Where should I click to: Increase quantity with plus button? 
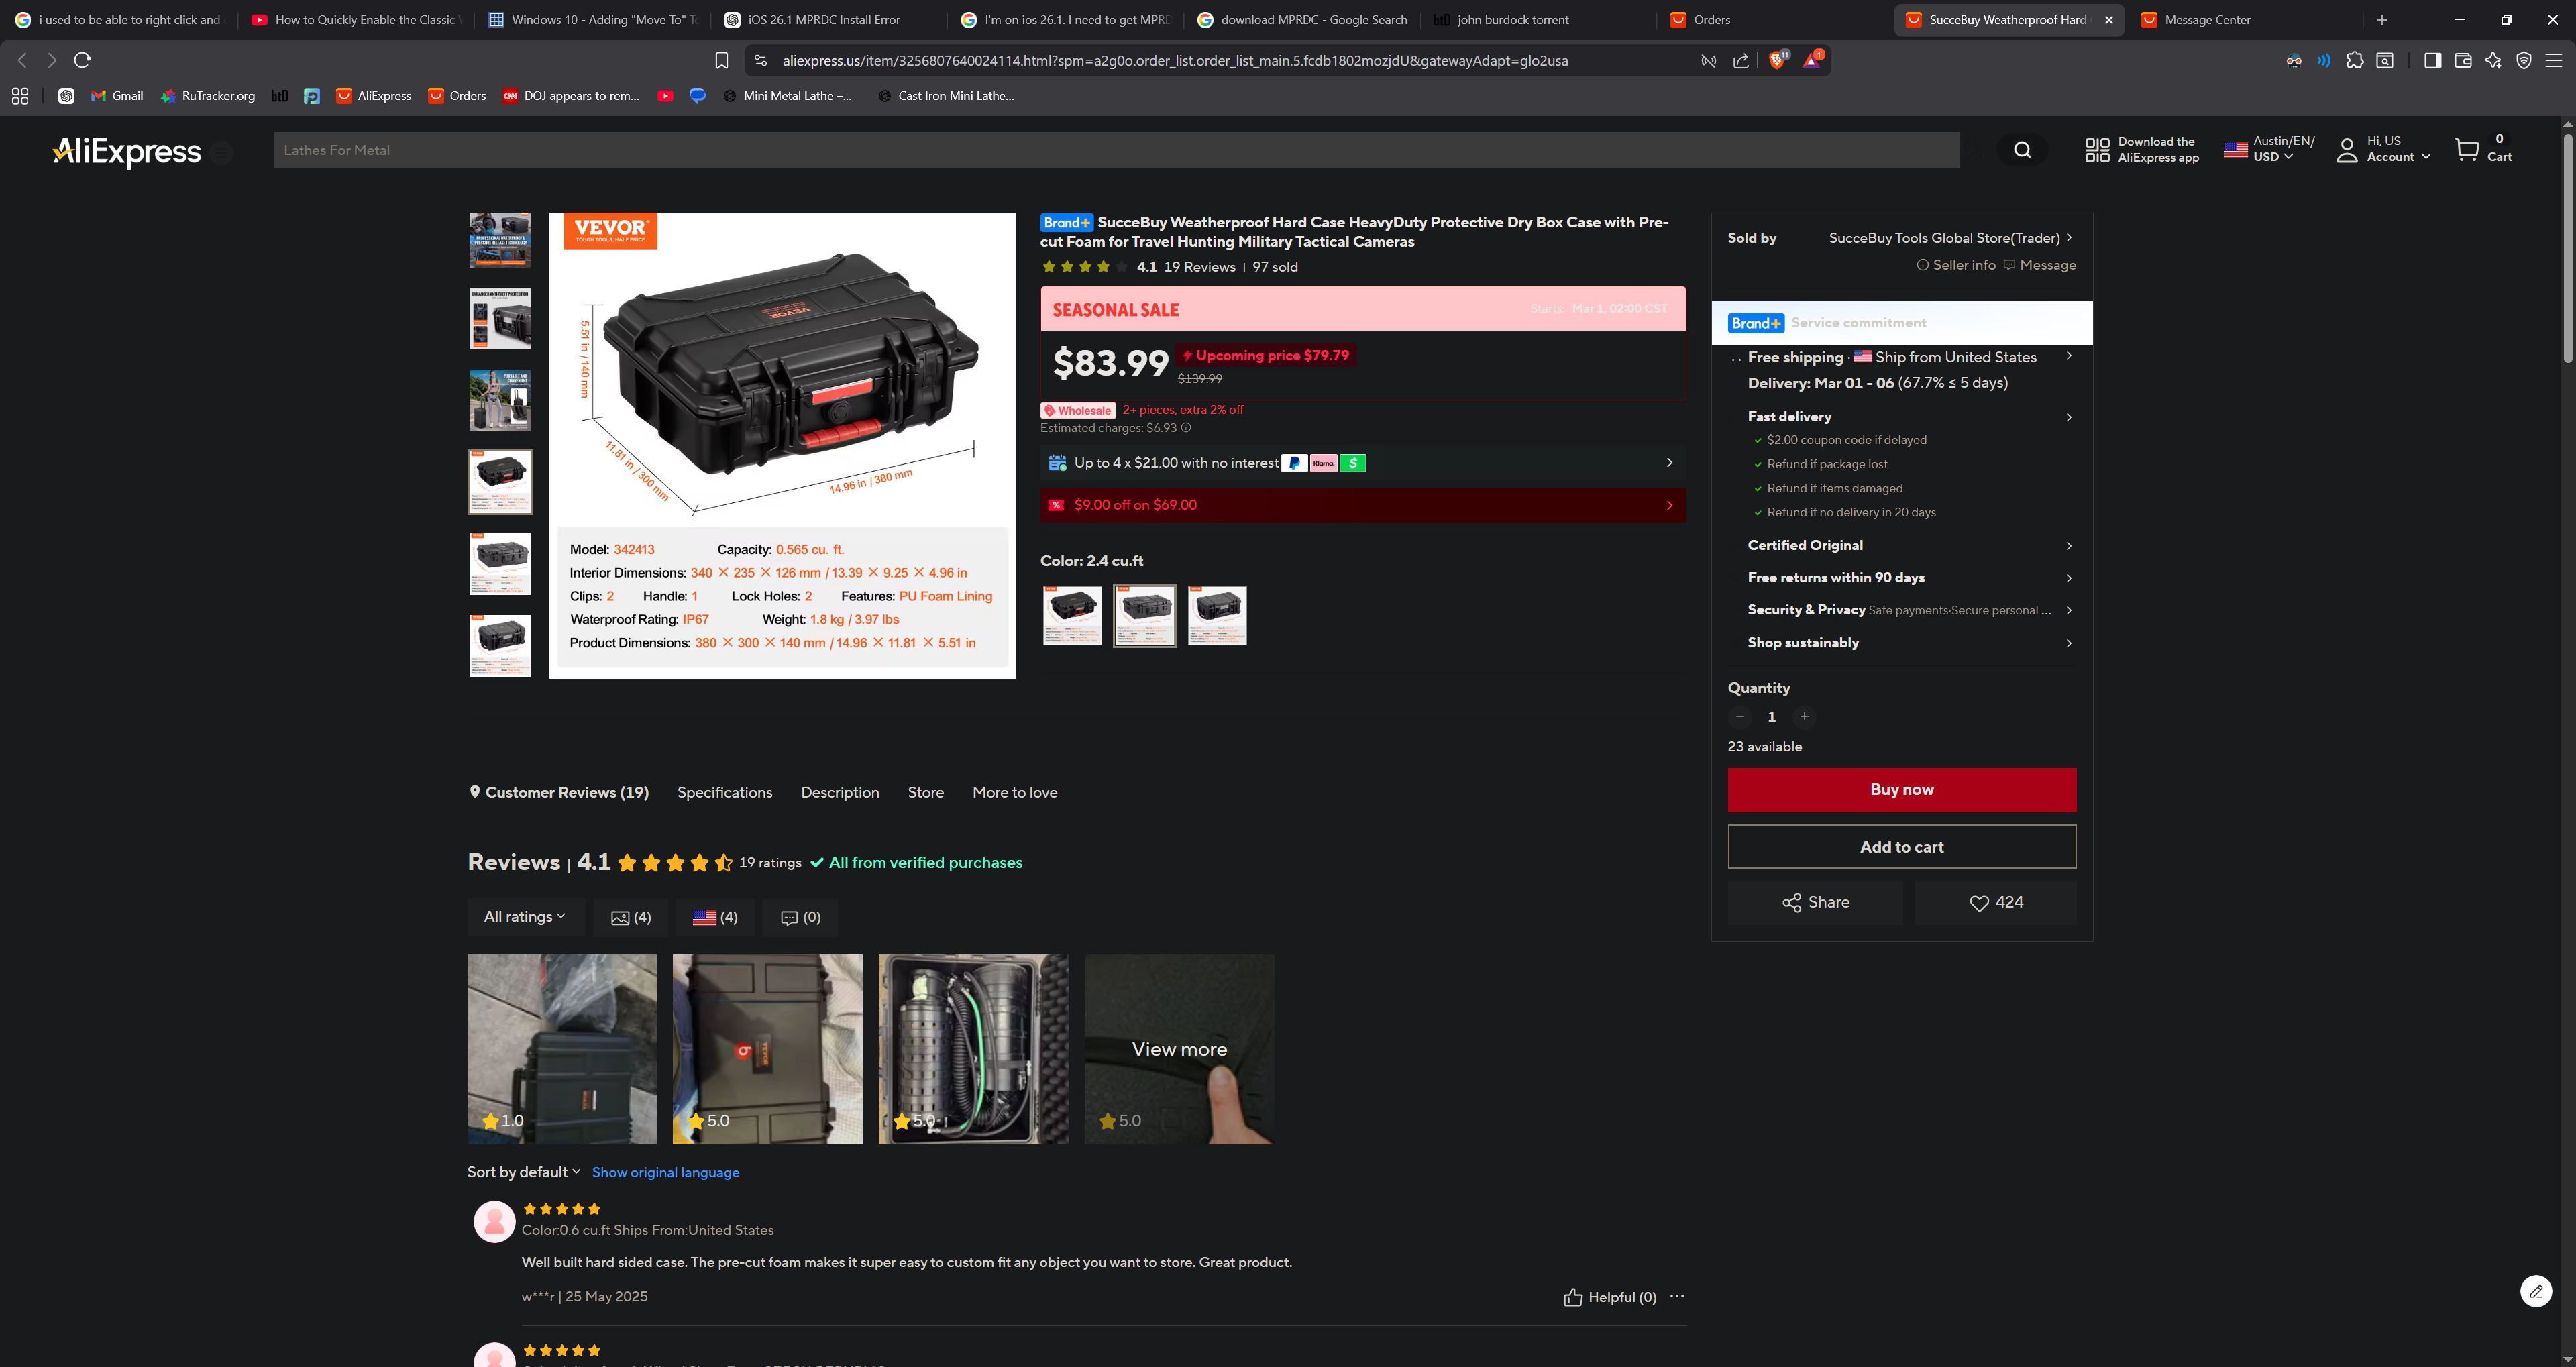click(x=1804, y=716)
